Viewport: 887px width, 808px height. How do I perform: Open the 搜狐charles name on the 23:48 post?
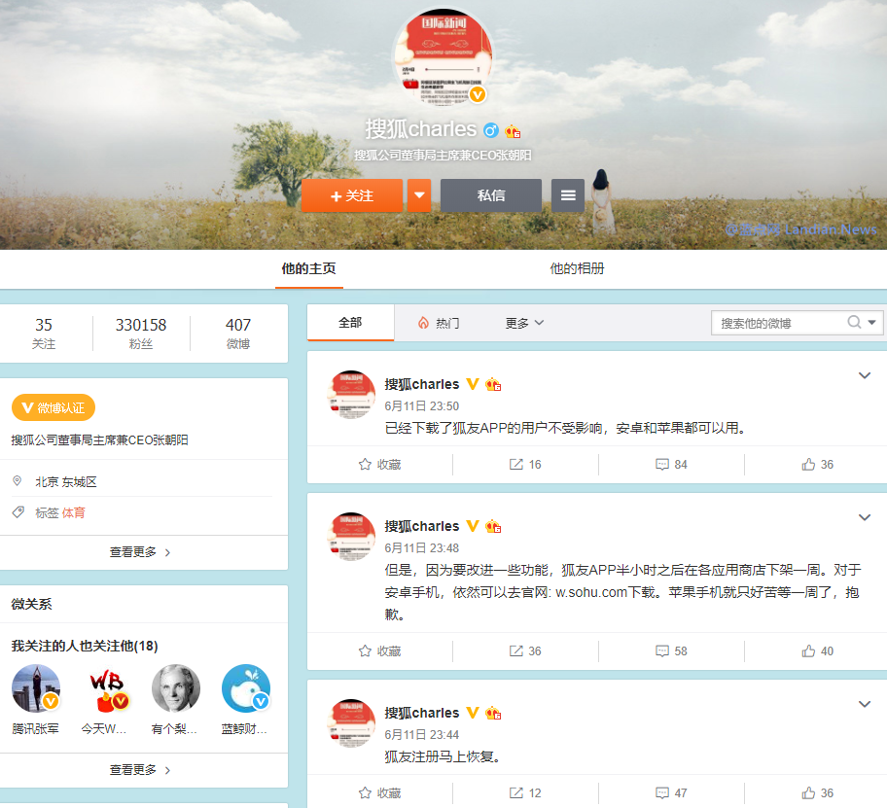pyautogui.click(x=422, y=526)
